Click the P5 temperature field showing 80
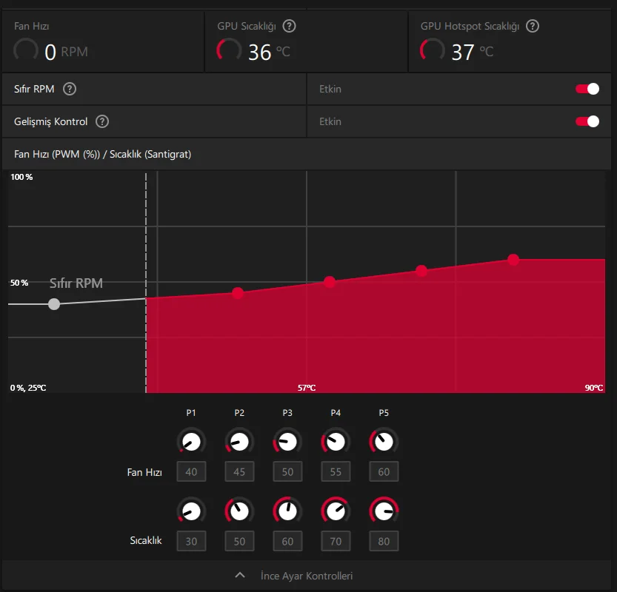The height and width of the screenshot is (592, 617). [384, 541]
